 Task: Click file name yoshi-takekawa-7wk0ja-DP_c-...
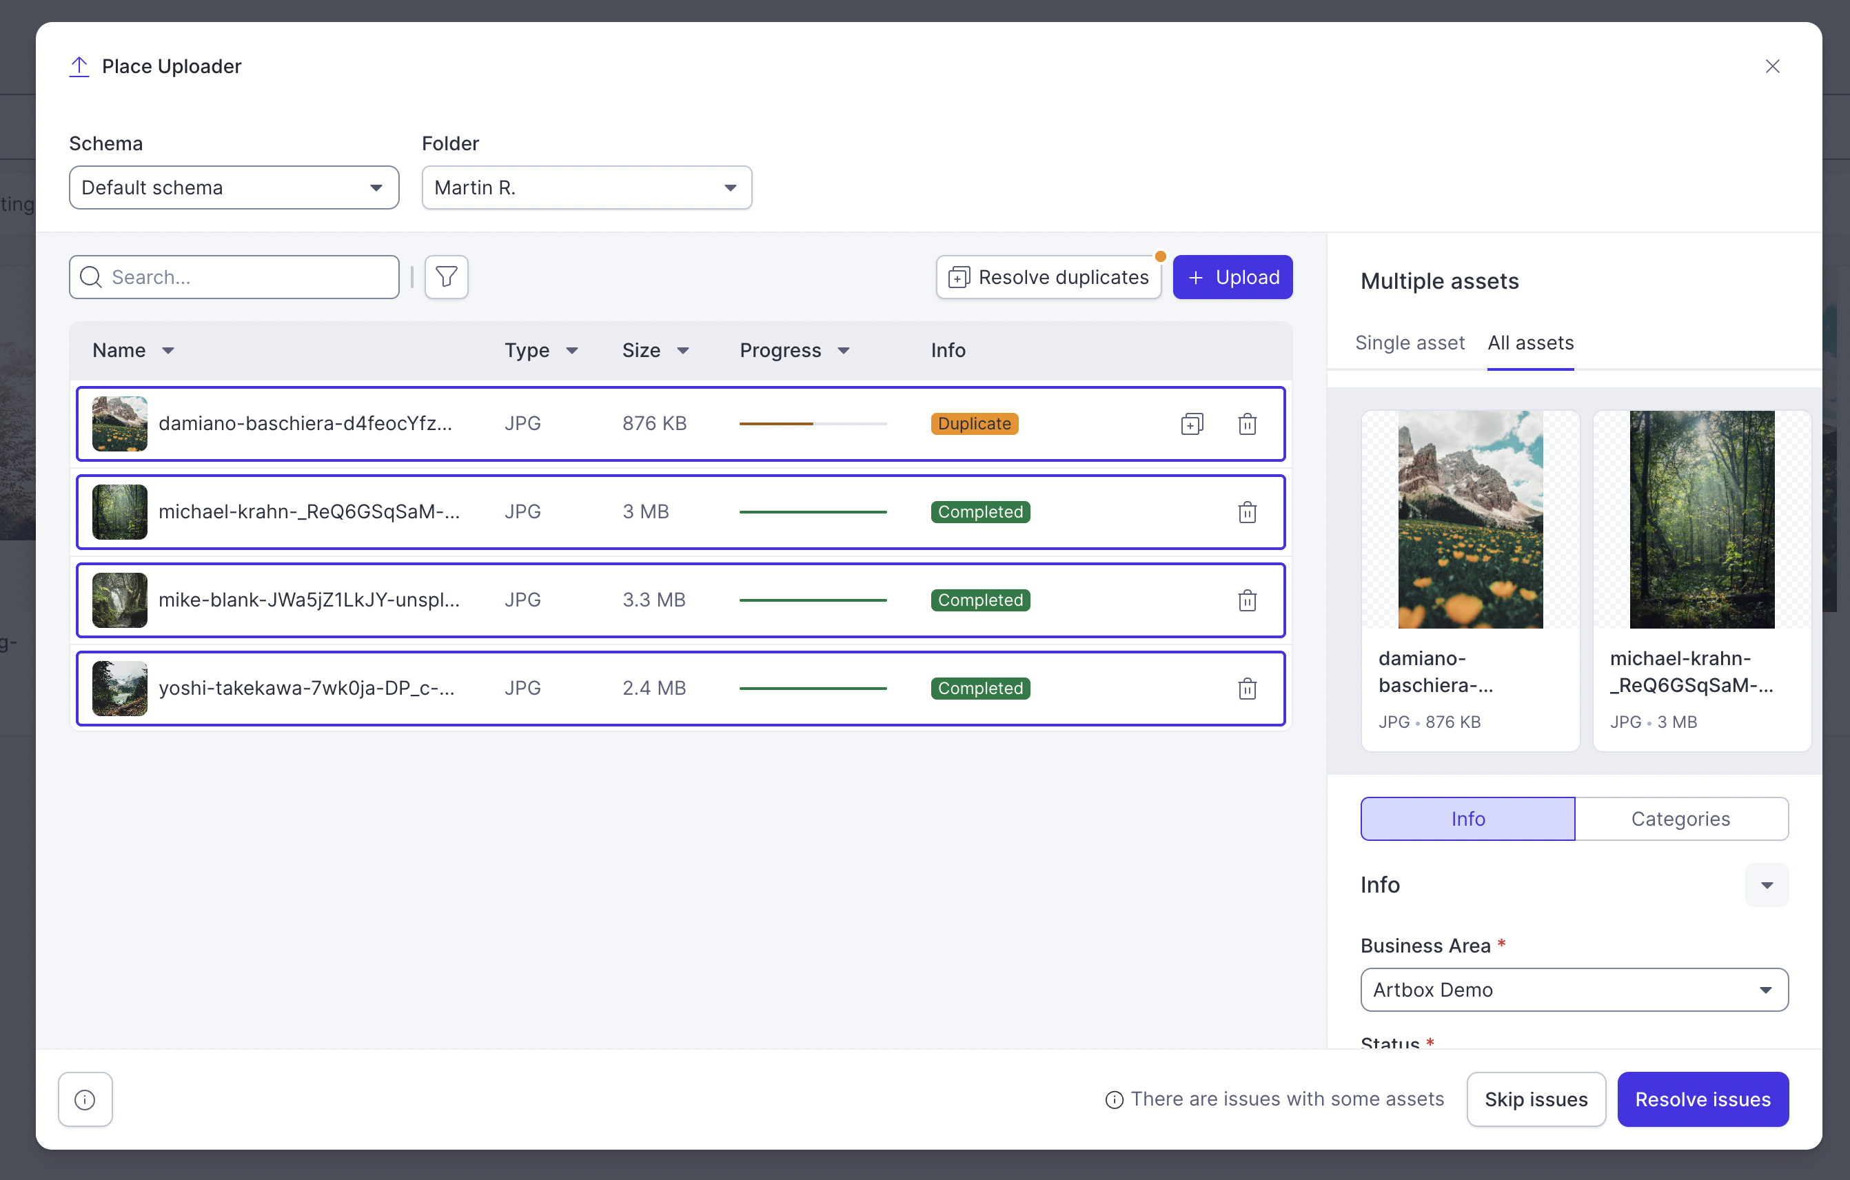click(307, 689)
